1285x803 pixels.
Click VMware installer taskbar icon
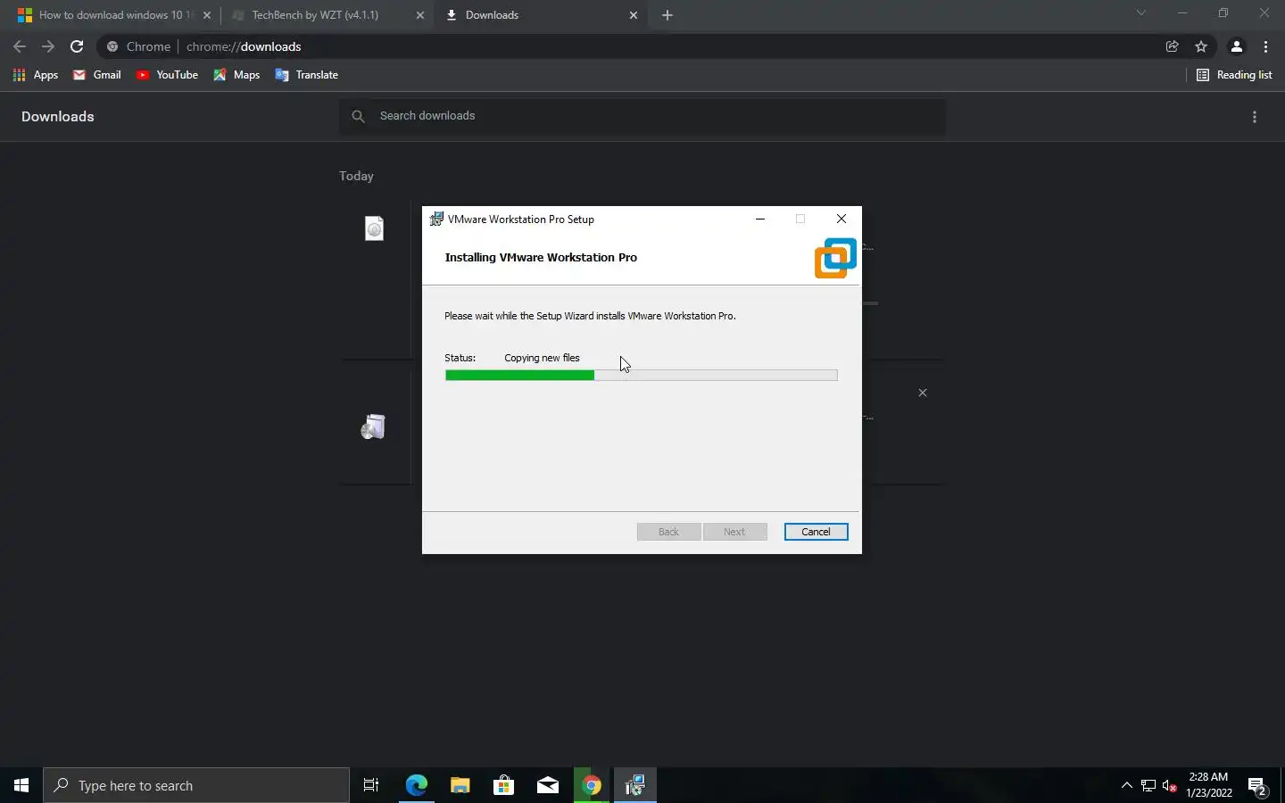pyautogui.click(x=635, y=785)
